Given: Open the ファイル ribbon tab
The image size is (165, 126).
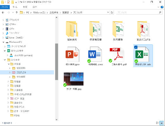Looking at the screenshot, I should point(5,7).
